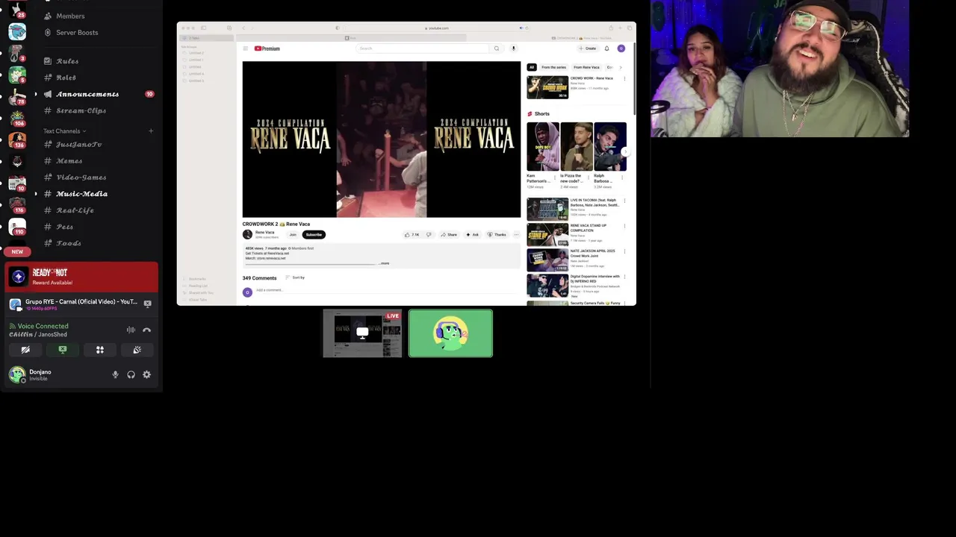Share the CROWDWORK 2 video

point(449,234)
